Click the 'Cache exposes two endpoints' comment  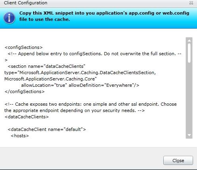[x=91, y=107]
